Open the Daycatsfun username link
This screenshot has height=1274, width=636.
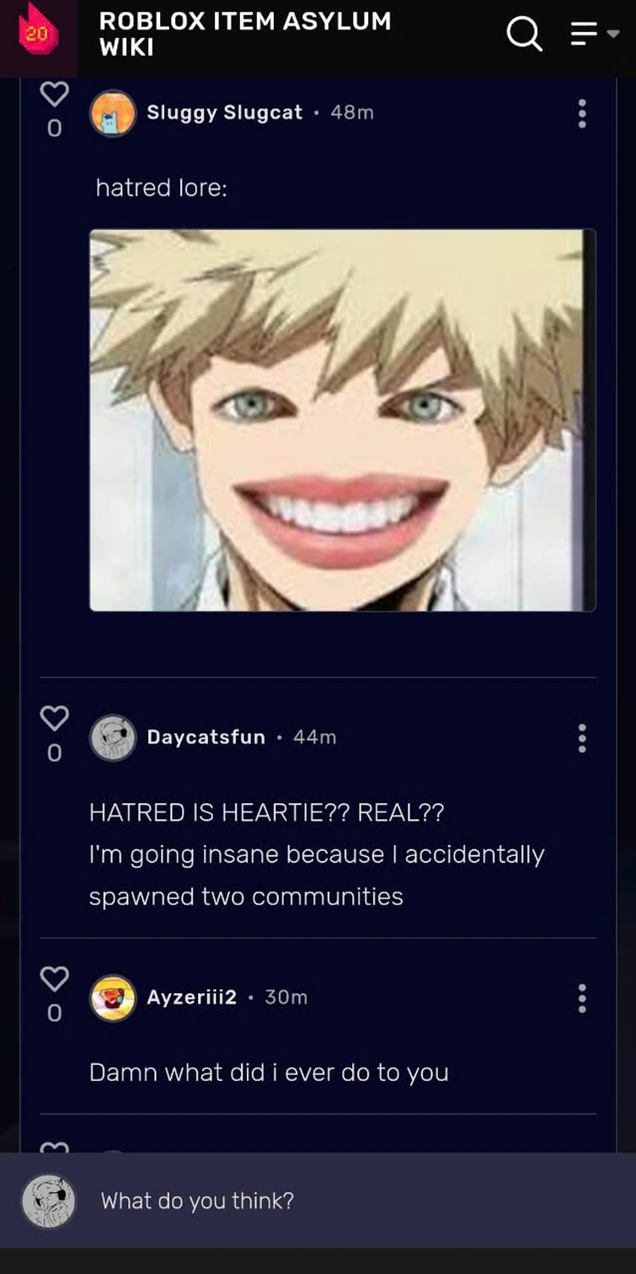point(206,736)
